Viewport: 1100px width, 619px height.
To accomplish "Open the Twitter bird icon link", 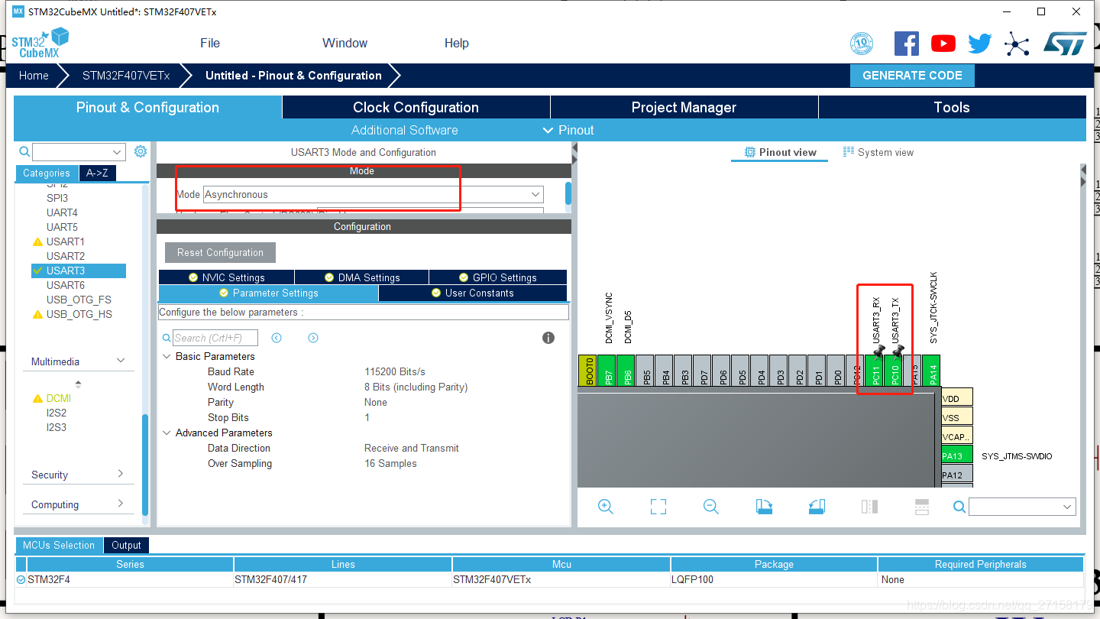I will (980, 44).
